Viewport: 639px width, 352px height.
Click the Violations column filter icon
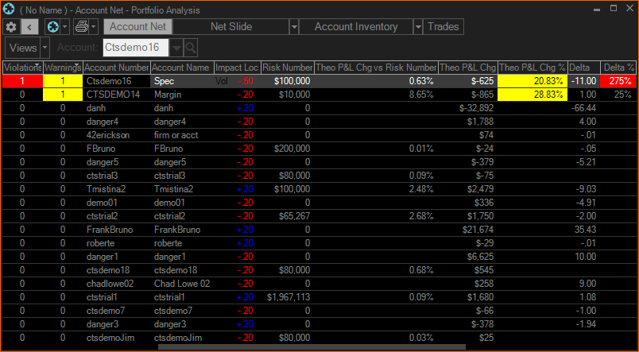[x=38, y=68]
